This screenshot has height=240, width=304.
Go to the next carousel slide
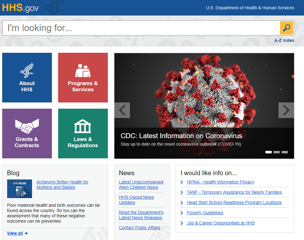tap(286, 110)
